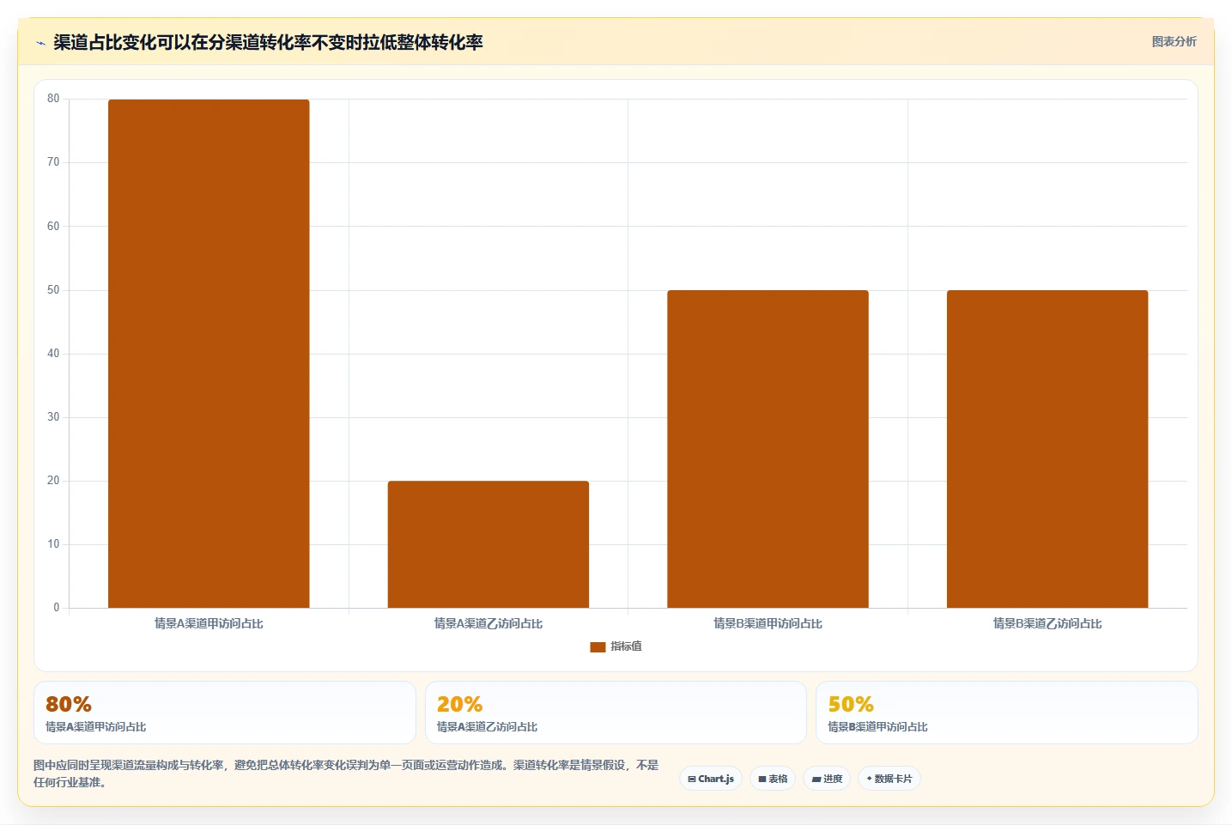The width and height of the screenshot is (1232, 825).
Task: Click the chart title 渠道占比变化 heading
Action: pos(268,42)
